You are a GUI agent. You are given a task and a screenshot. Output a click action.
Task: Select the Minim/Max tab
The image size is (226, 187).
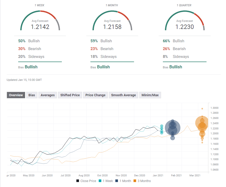pyautogui.click(x=150, y=95)
